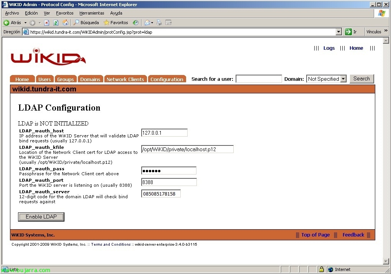391x274 pixels.
Task: Click the Mail envelope icon
Action: click(x=147, y=23)
